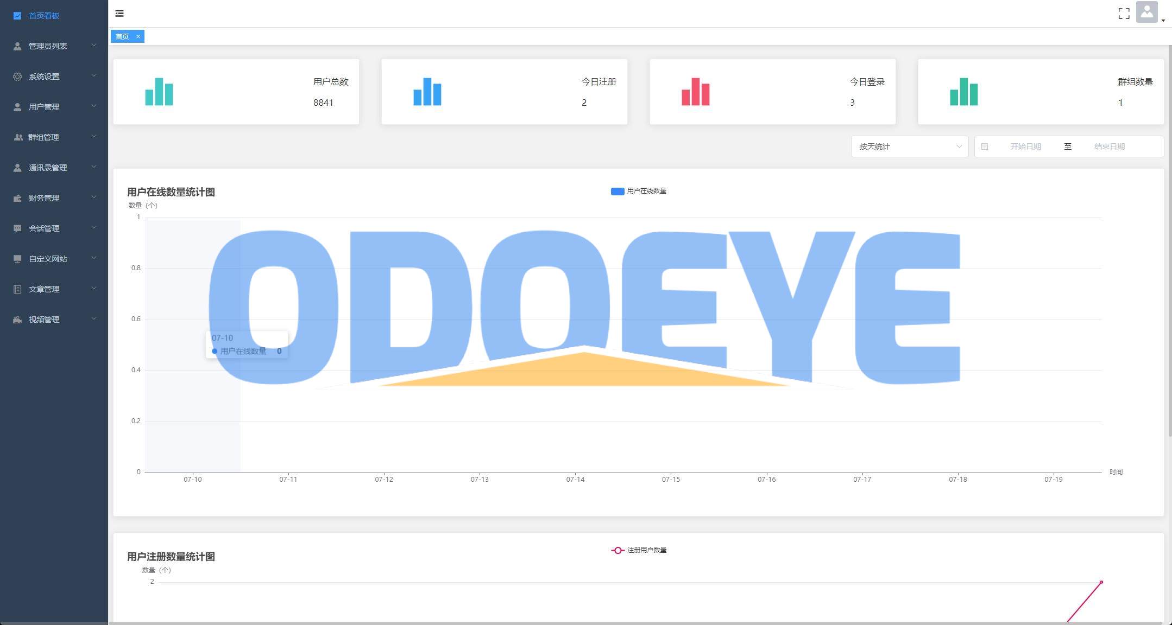Expand the 群组管理 submenu chevron
This screenshot has height=625, width=1172.
click(x=93, y=136)
